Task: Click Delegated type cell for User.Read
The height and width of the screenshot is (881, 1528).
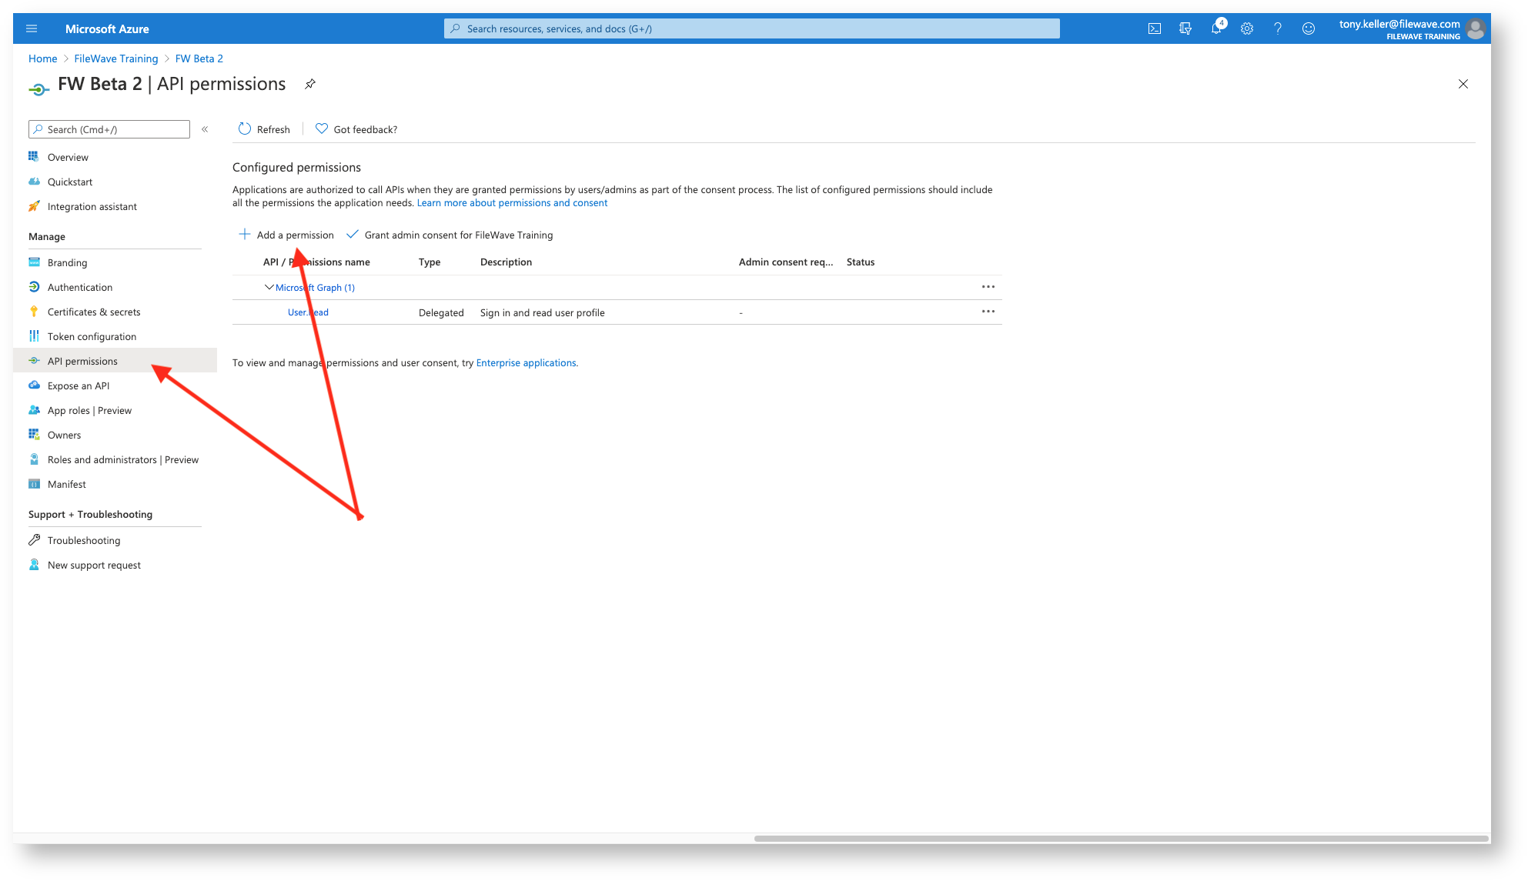Action: point(441,312)
